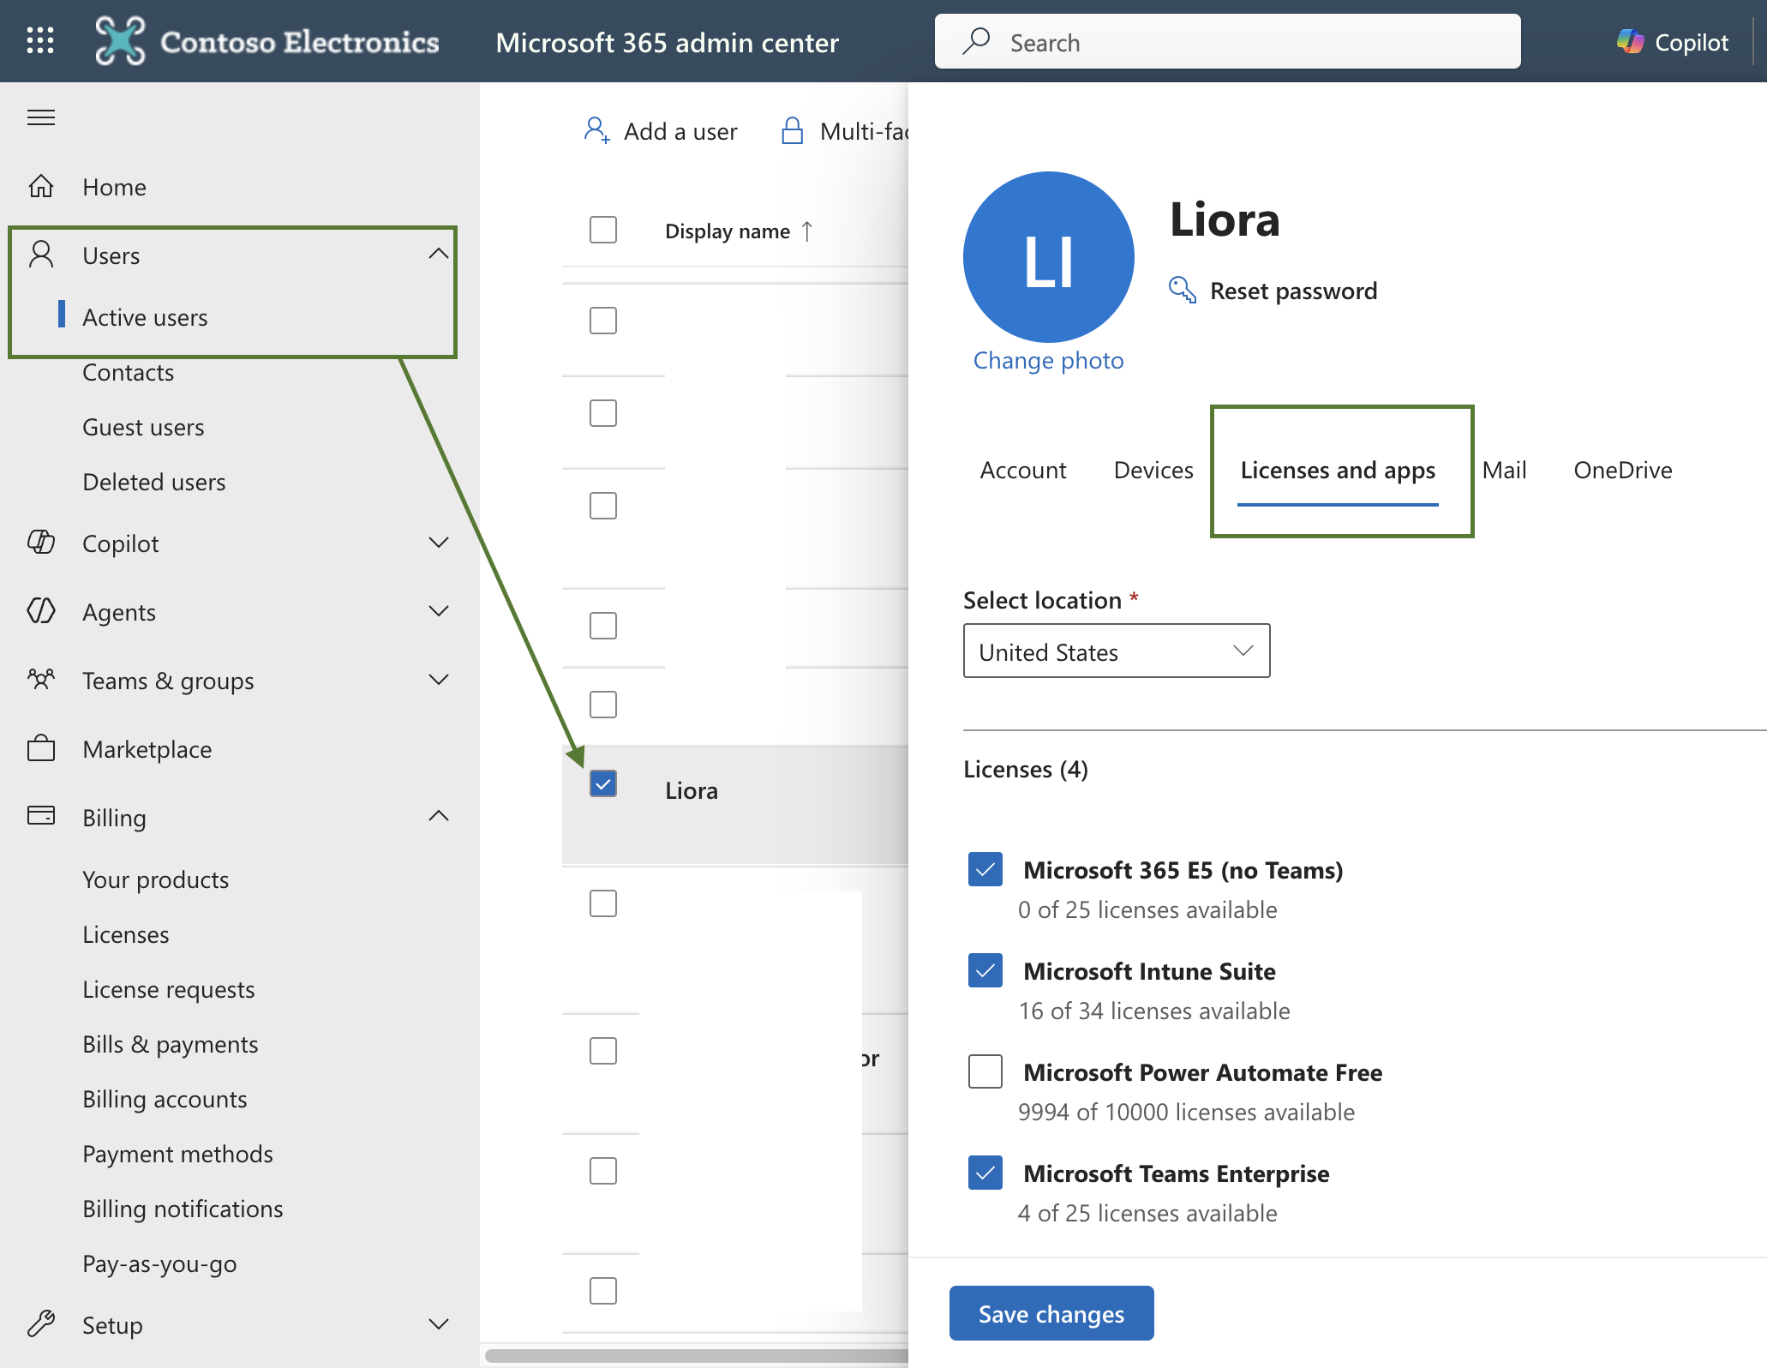Open the app launcher waffle icon
Image resolution: width=1767 pixels, height=1368 pixels.
pos(40,41)
